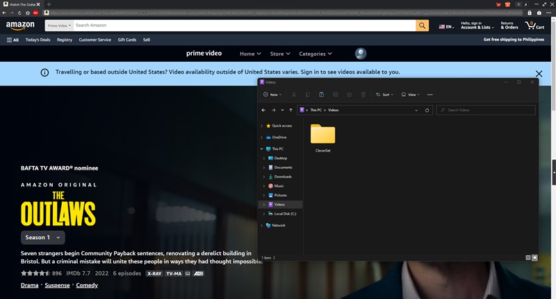Screen dimensions: 556x299
Task: Dismiss the travelling notice banner
Action: (539, 74)
